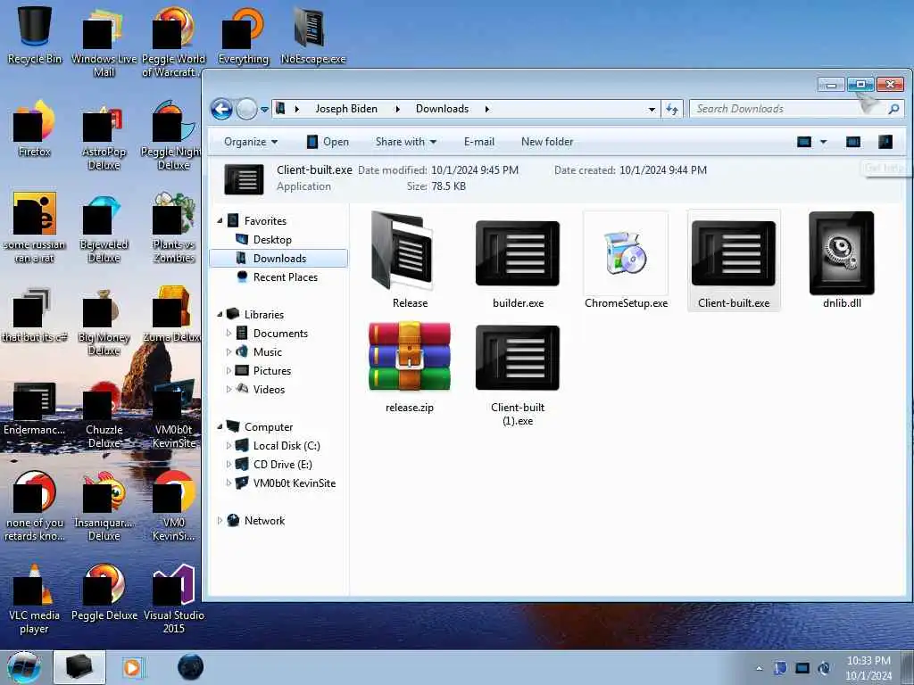914x685 pixels.
Task: Select VM0b0t KevinSite in sidebar
Action: tap(294, 483)
